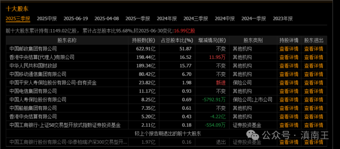View 持股详情 for exited 华泰柏瑞沪深300 shareholder
This screenshot has width=340, height=149.
289,142
